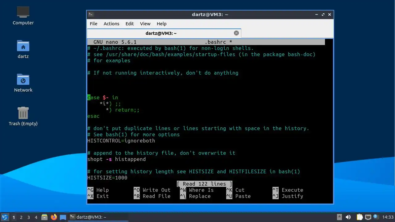This screenshot has width=395, height=222.
Task: Click the show desktop icon in the taskbar
Action: tap(63, 217)
